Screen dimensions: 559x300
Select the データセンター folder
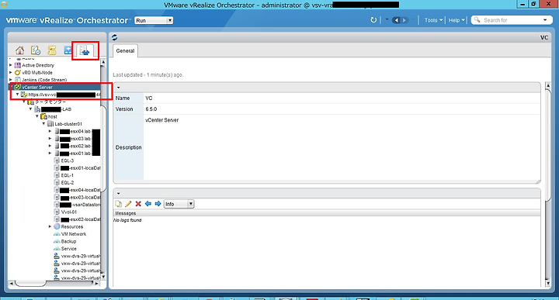click(x=50, y=102)
